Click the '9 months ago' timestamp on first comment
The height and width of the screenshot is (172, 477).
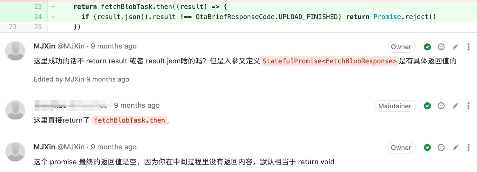[114, 46]
